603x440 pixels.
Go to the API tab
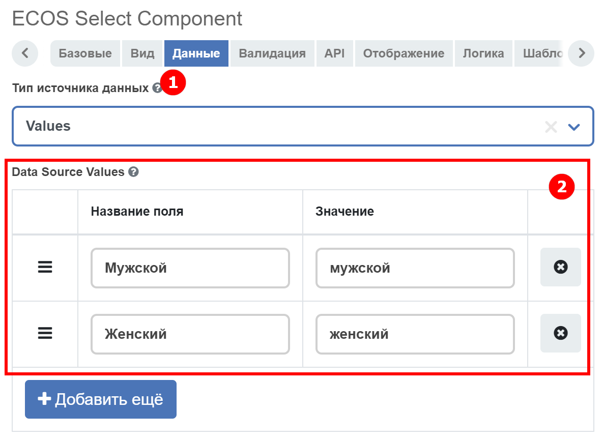coord(334,53)
